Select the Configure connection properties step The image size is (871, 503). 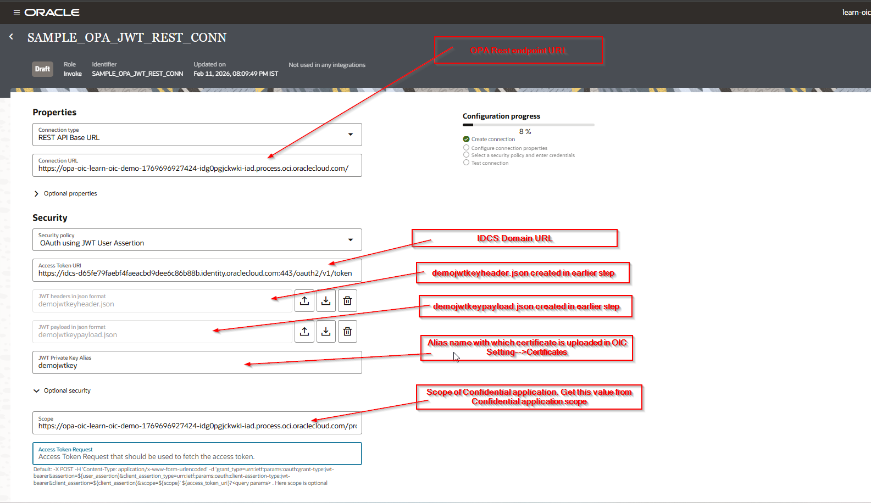coord(466,148)
